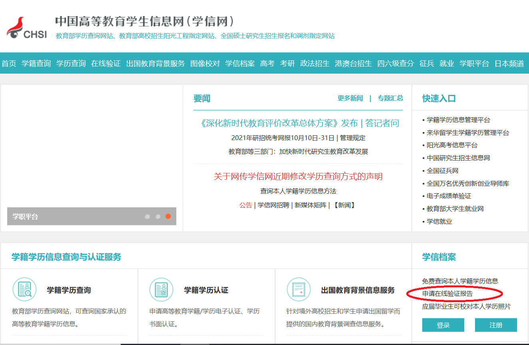This screenshot has width=529, height=345.
Task: Click the 登录 button
Action: [443, 325]
